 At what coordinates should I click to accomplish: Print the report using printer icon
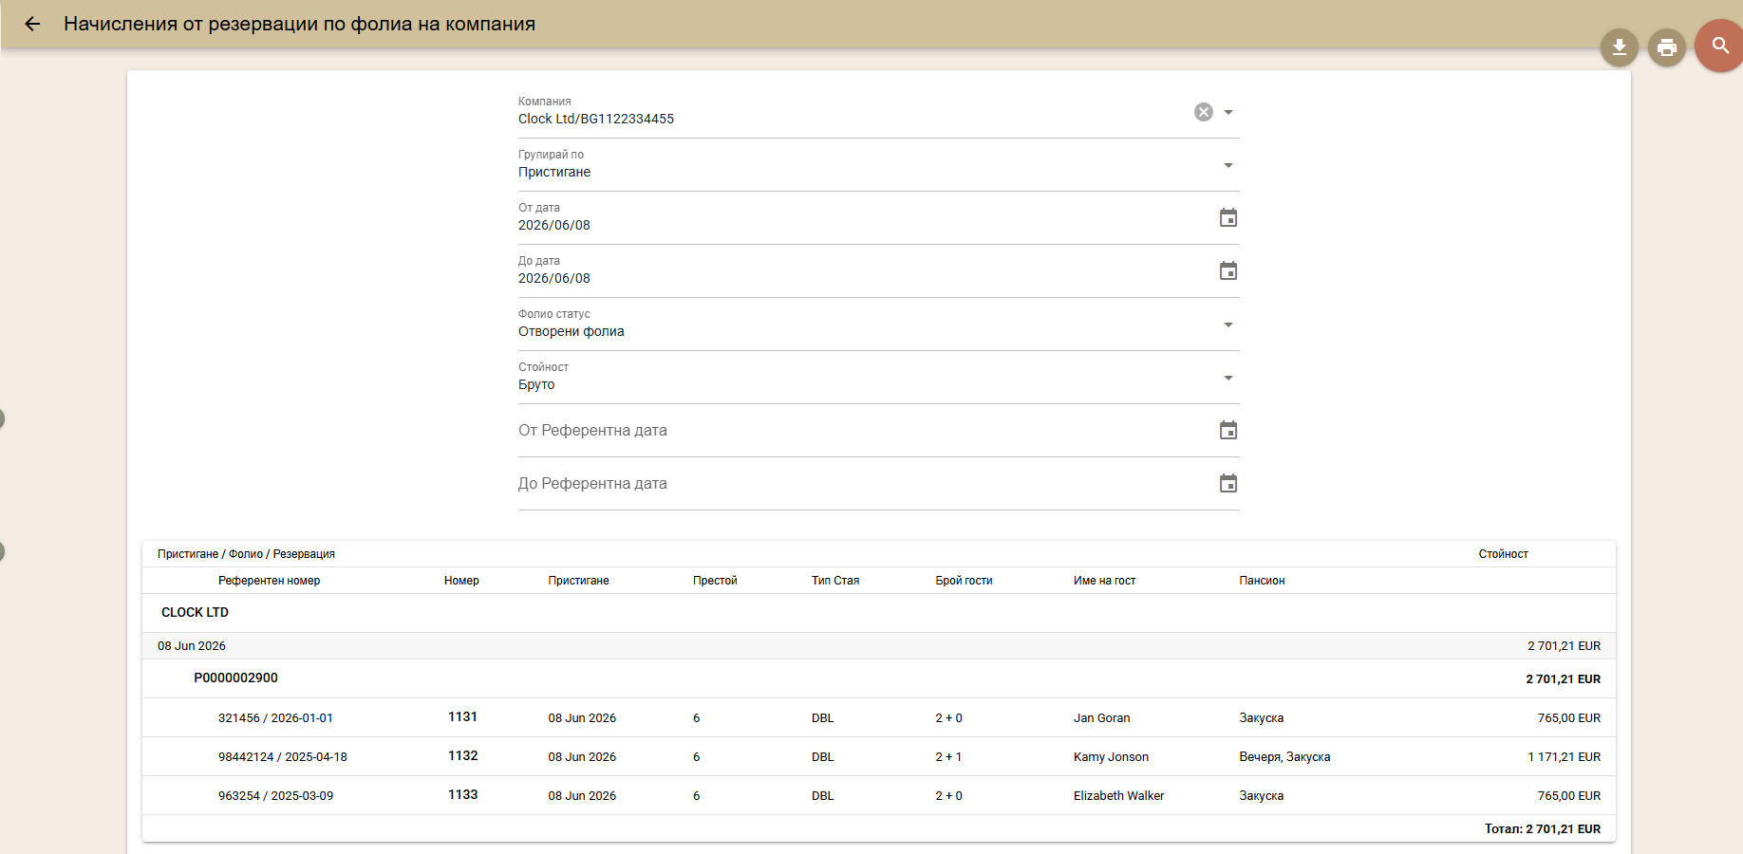click(1667, 47)
